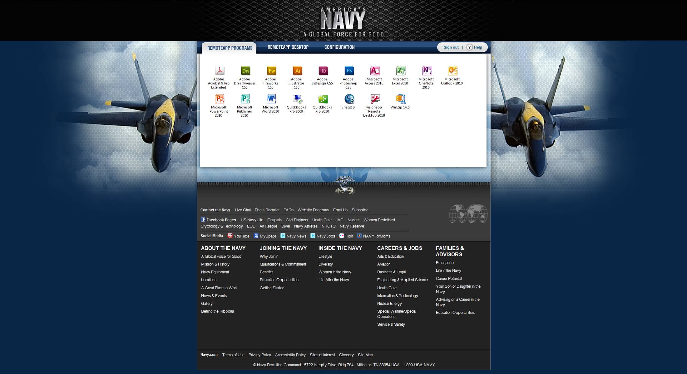The image size is (687, 374).
Task: Click the world map globe graphic
Action: pos(468,213)
